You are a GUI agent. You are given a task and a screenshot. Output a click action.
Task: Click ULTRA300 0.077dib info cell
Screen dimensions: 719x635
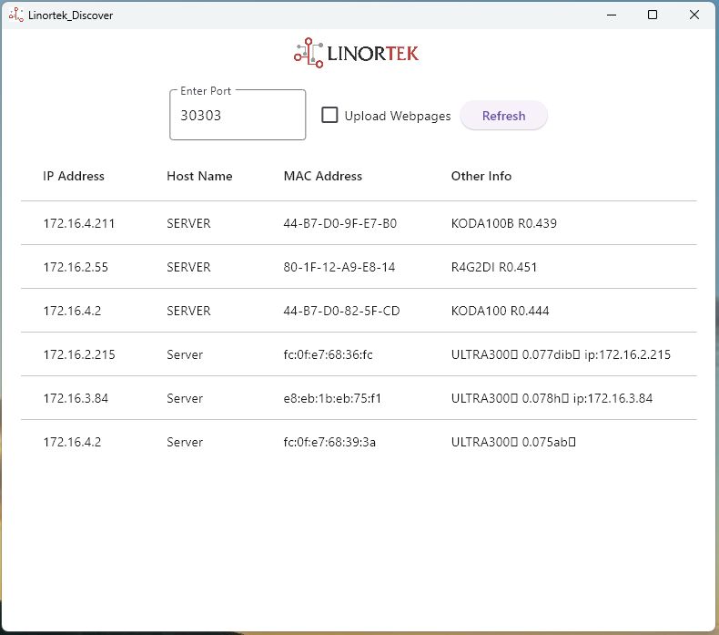[561, 354]
